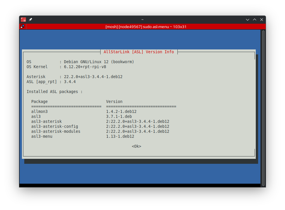
Task: Click the 'asl3-menu' package name
Action: [42, 136]
